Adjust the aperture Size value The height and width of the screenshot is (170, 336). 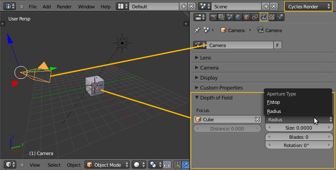tap(299, 128)
